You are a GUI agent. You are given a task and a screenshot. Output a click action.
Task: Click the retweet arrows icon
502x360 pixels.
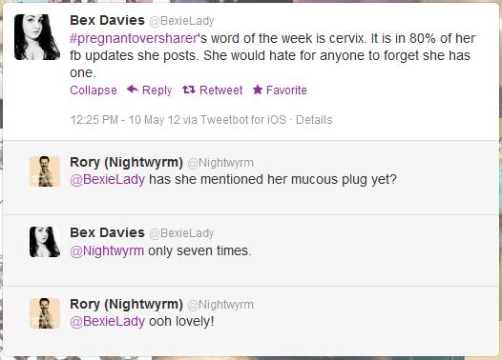coord(189,90)
